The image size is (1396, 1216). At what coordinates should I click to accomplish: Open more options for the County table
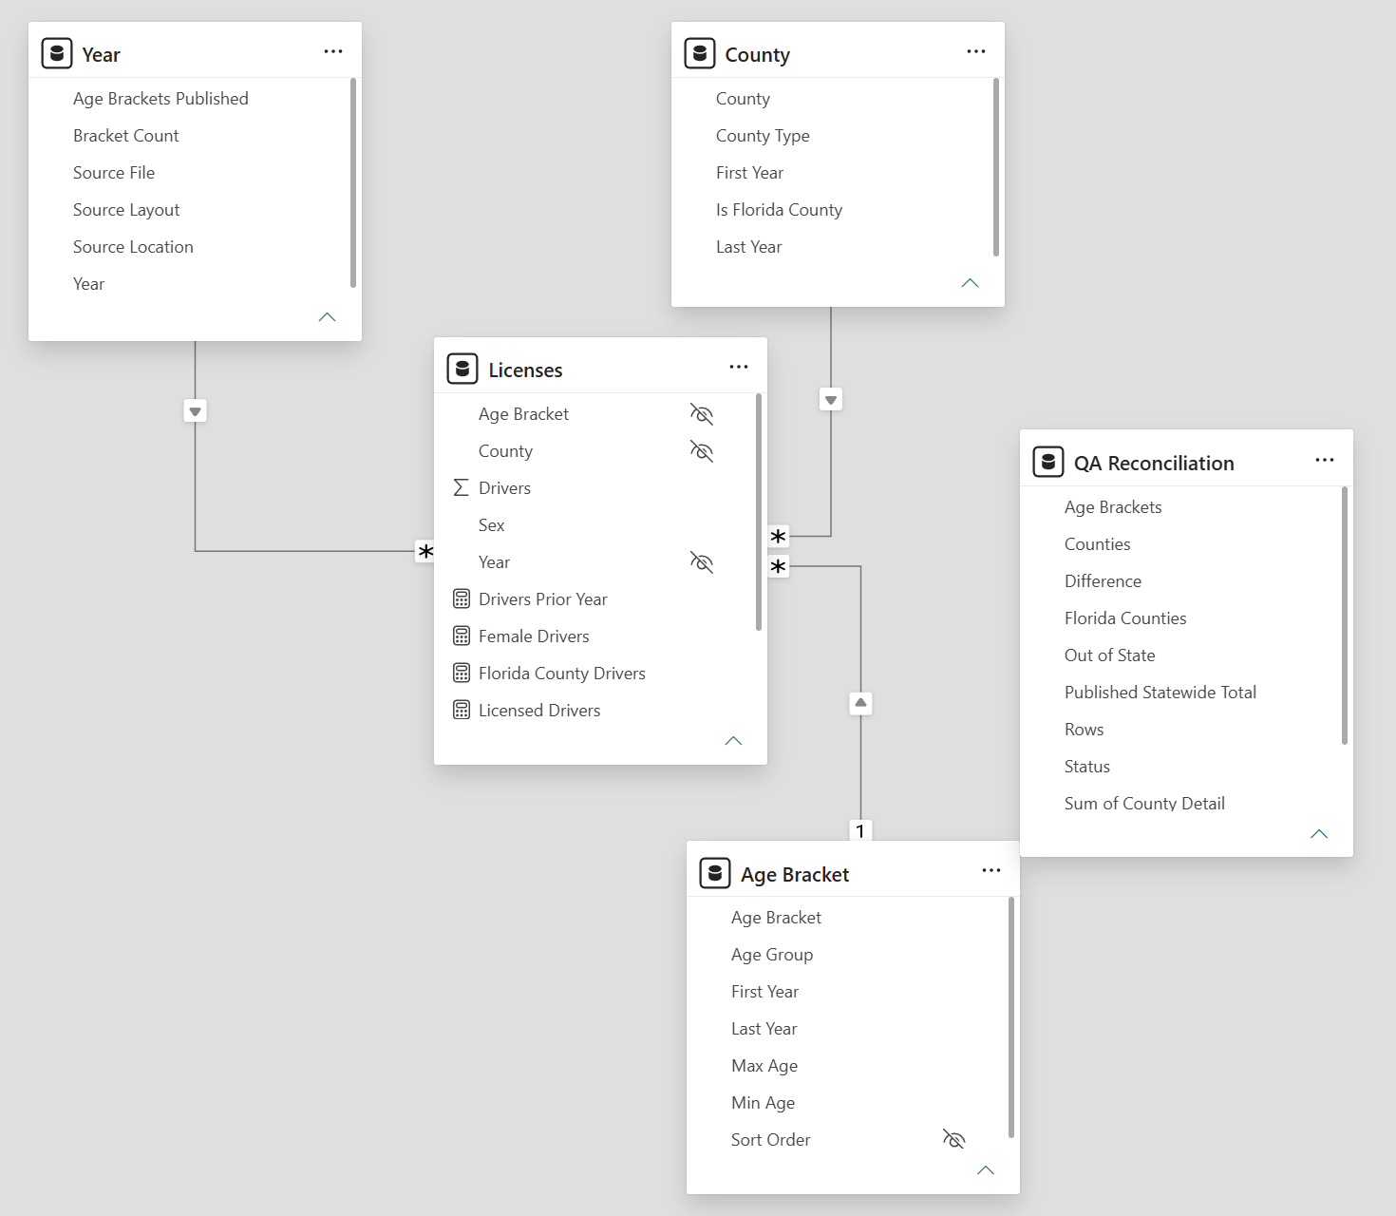(976, 51)
